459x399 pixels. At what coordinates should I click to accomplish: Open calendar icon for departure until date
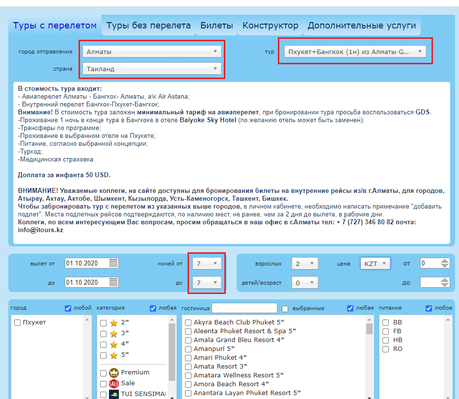pyautogui.click(x=113, y=282)
